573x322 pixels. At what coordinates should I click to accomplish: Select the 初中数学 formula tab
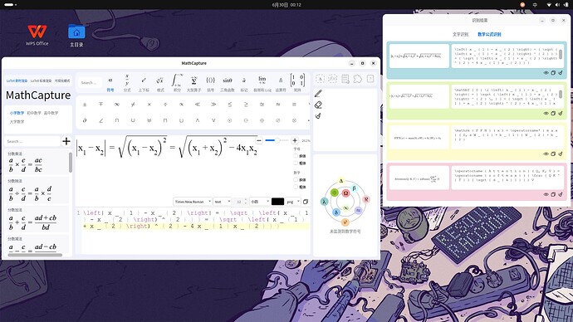(x=34, y=113)
